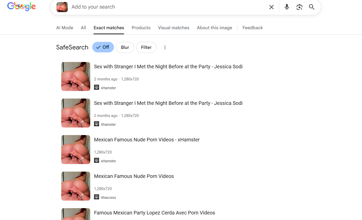
Task: Start voice search with the microphone icon
Action: click(x=287, y=7)
